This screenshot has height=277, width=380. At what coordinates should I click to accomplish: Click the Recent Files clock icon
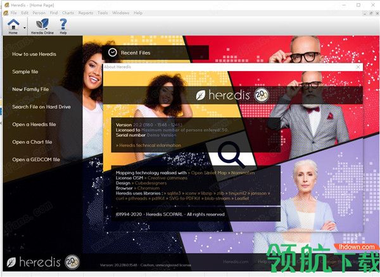tap(113, 53)
